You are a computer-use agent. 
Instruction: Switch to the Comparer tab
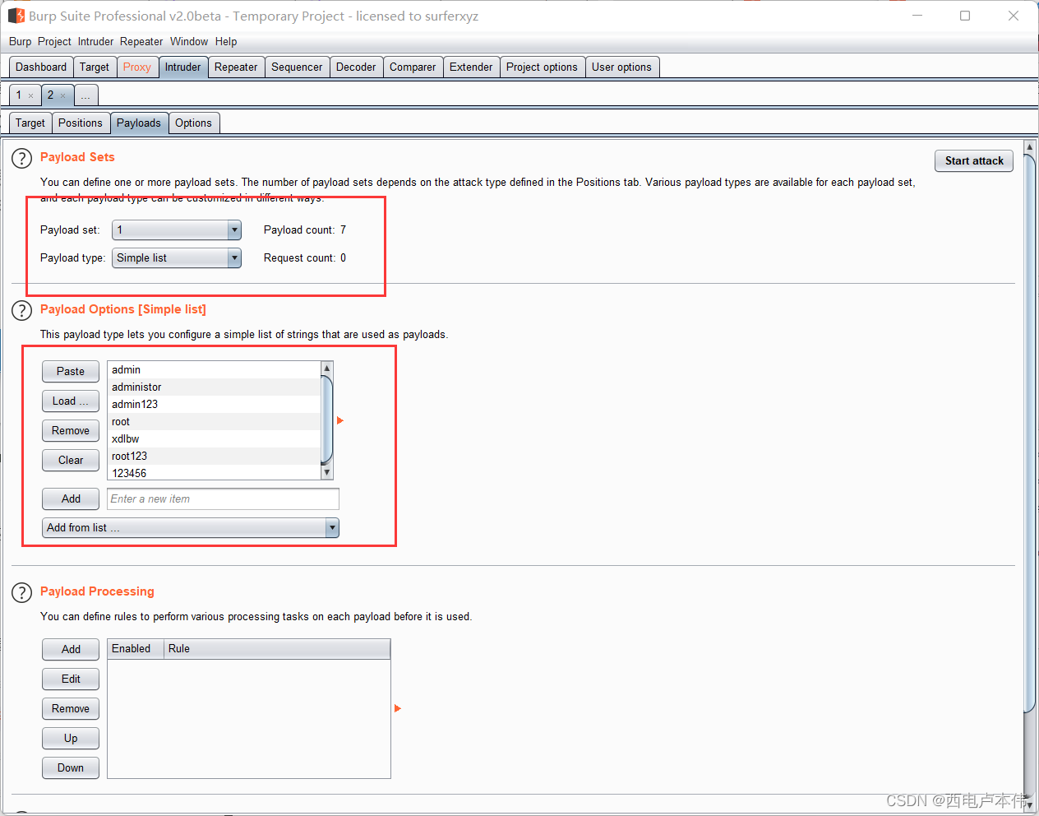pos(413,67)
